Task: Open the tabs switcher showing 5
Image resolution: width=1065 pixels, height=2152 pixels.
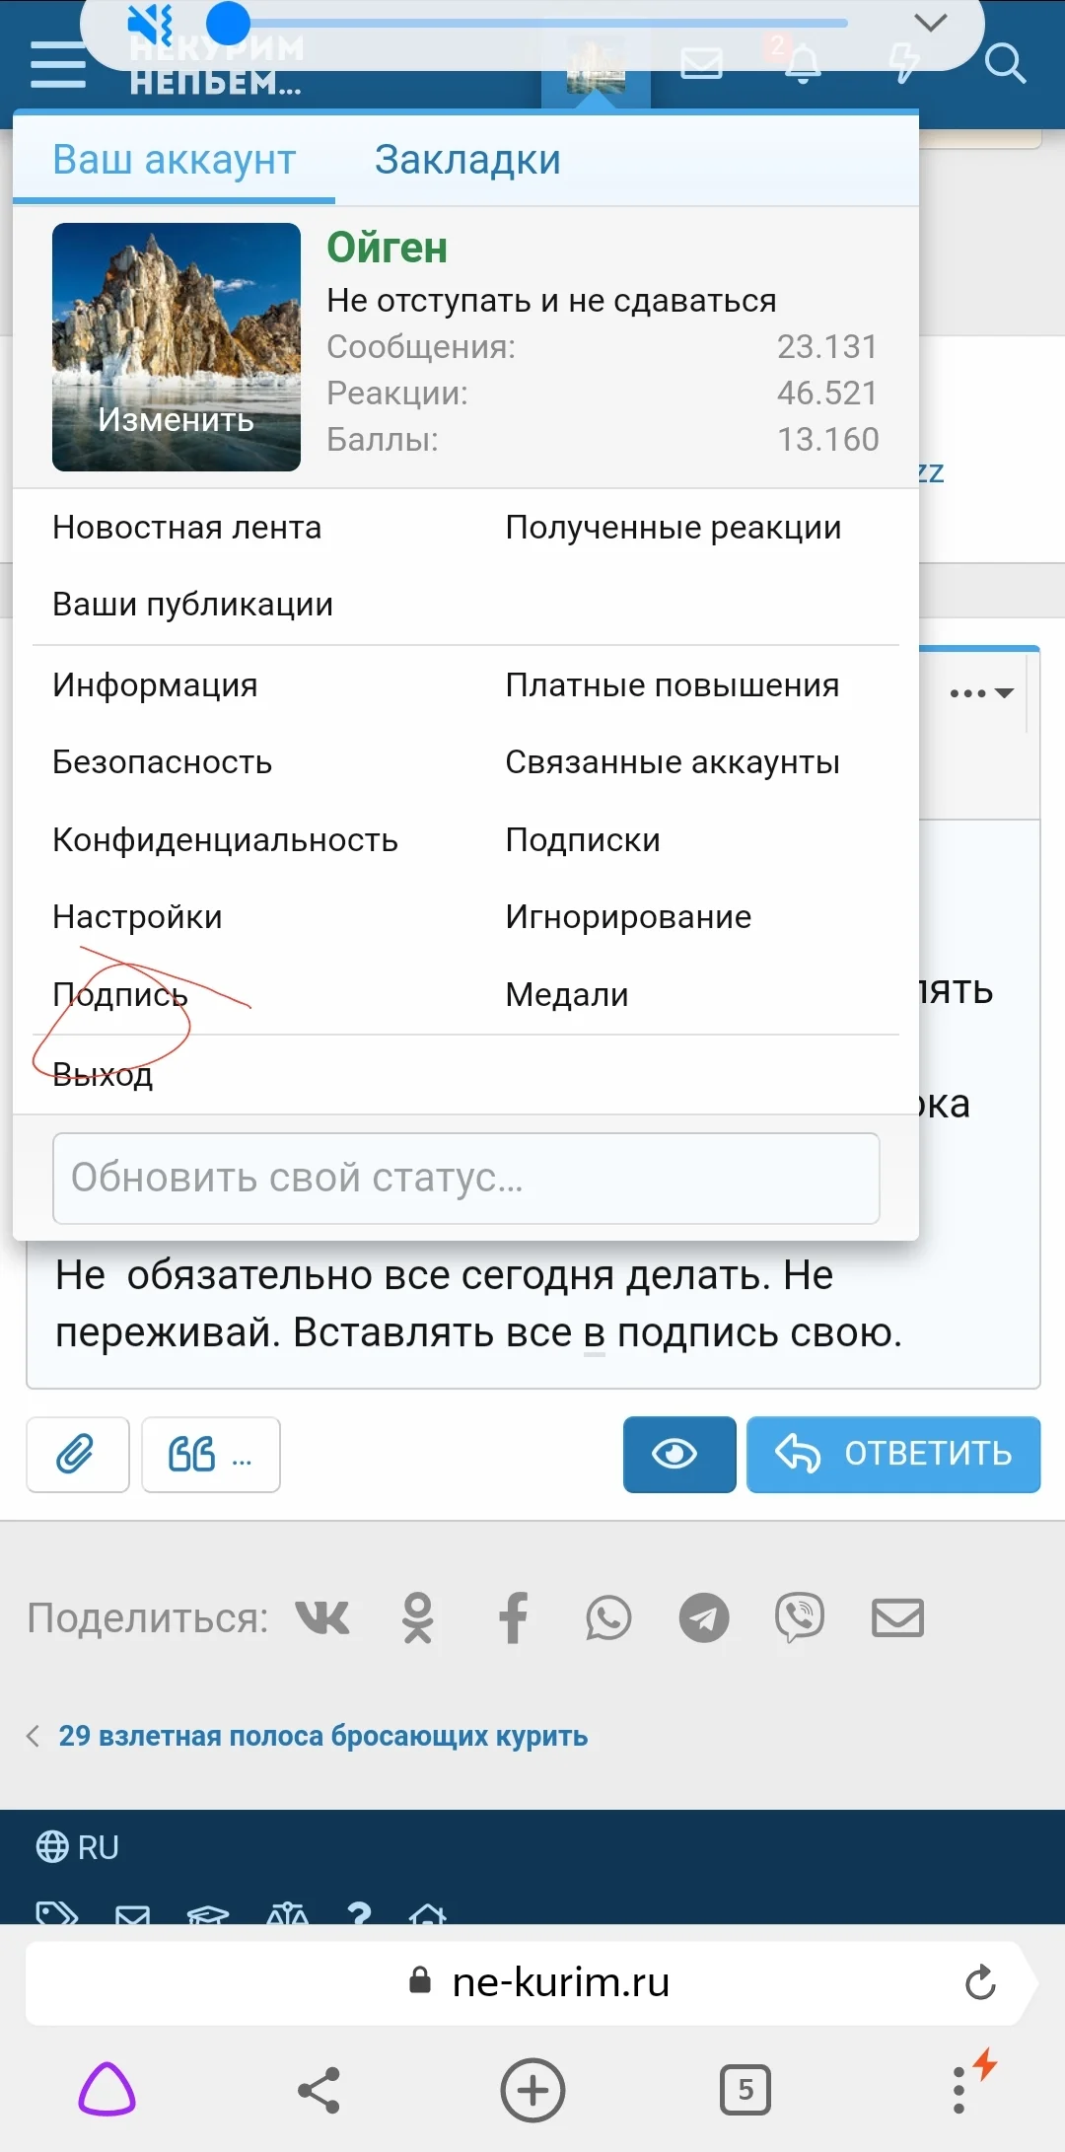Action: [745, 2090]
